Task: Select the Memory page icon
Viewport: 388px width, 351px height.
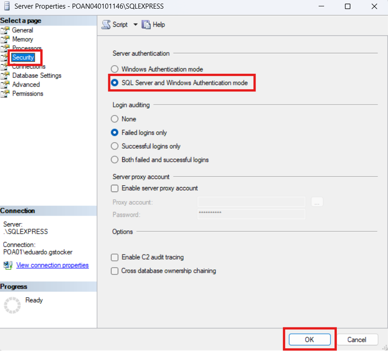Action: point(5,39)
